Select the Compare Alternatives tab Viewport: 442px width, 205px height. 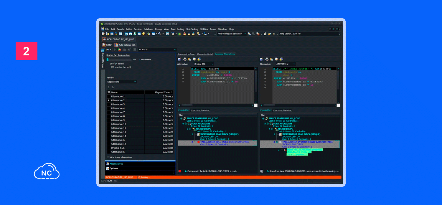[x=225, y=54]
